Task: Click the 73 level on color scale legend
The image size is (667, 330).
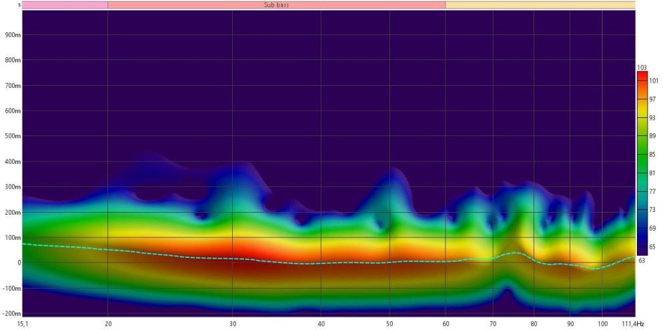Action: (653, 209)
